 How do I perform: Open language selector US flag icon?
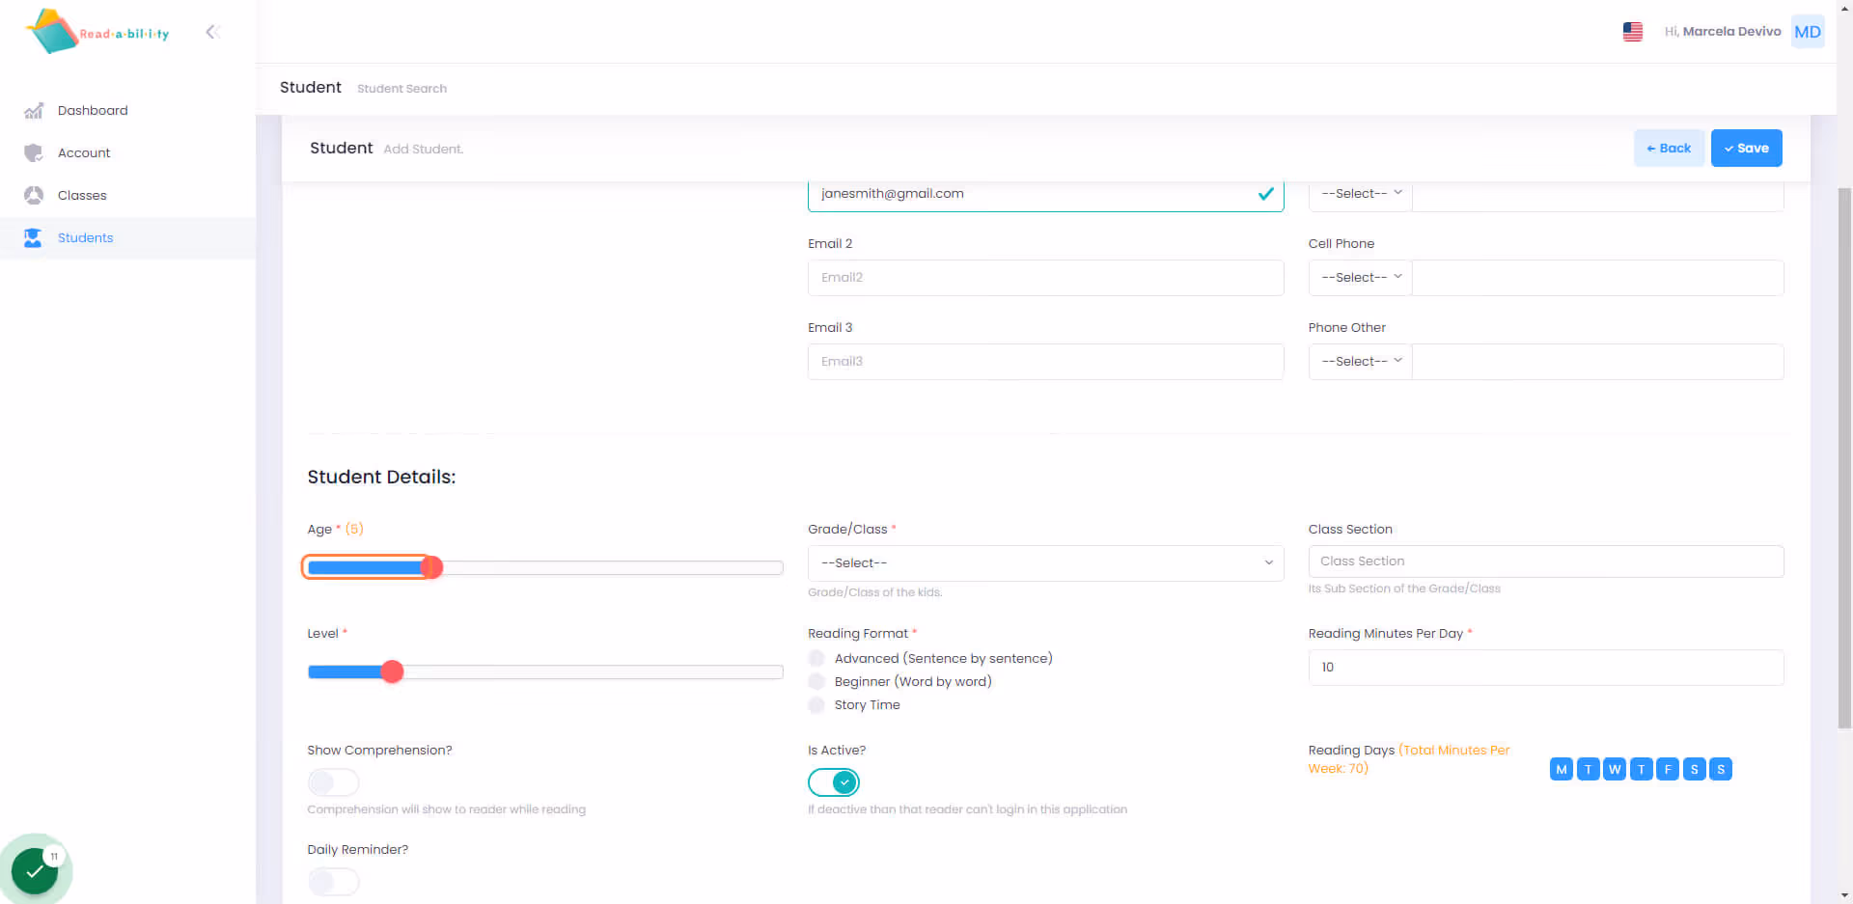pos(1633,32)
